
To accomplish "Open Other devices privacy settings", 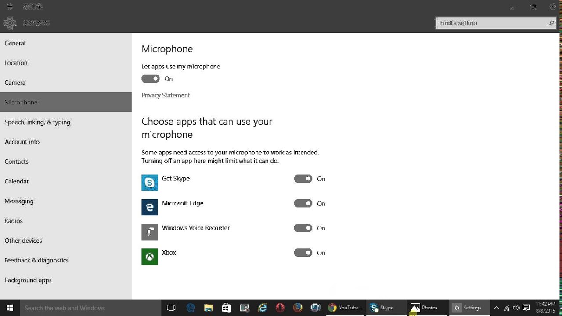I will (x=66, y=241).
